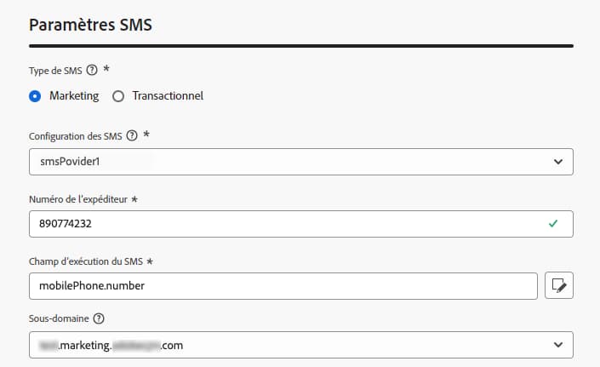Expand the smsPovider1 dropdown chevron
This screenshot has height=367, width=600.
(x=558, y=161)
